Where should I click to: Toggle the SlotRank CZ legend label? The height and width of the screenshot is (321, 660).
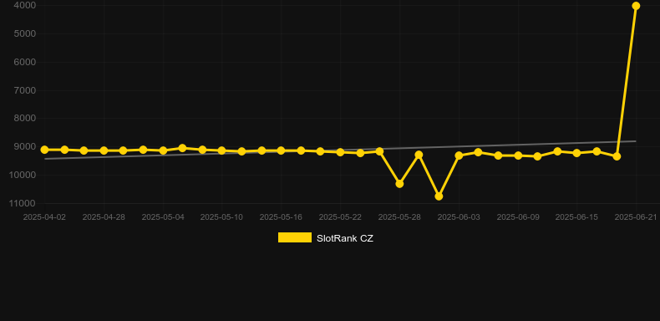pos(345,238)
